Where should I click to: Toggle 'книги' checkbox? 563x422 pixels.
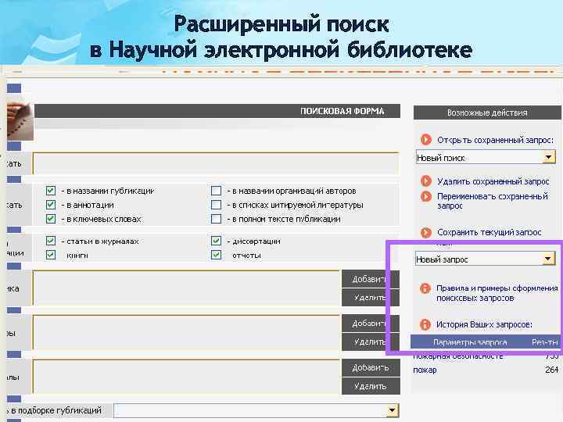pos(51,255)
